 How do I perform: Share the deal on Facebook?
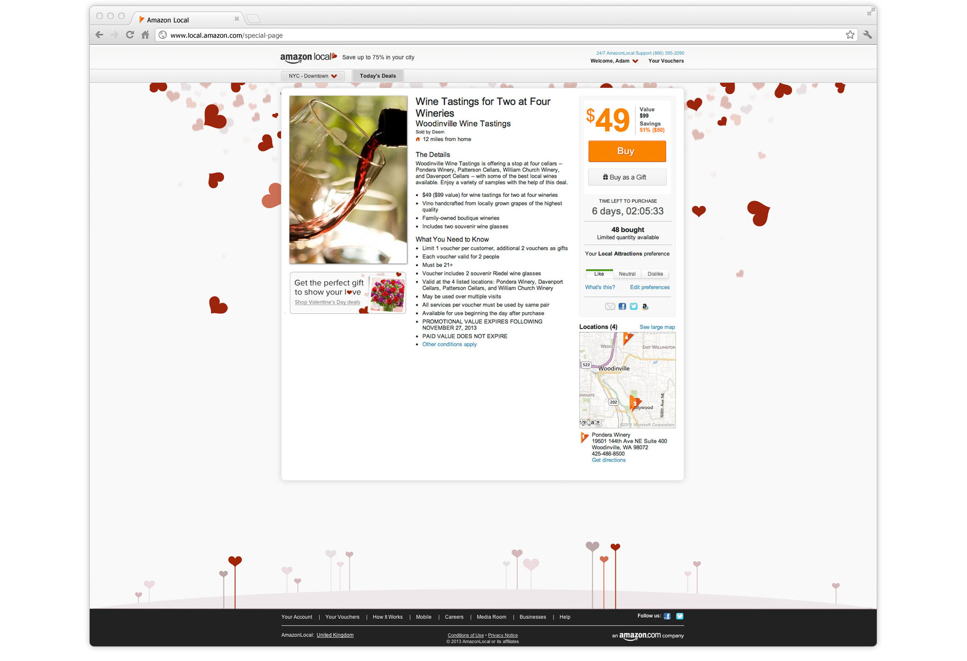pos(622,307)
